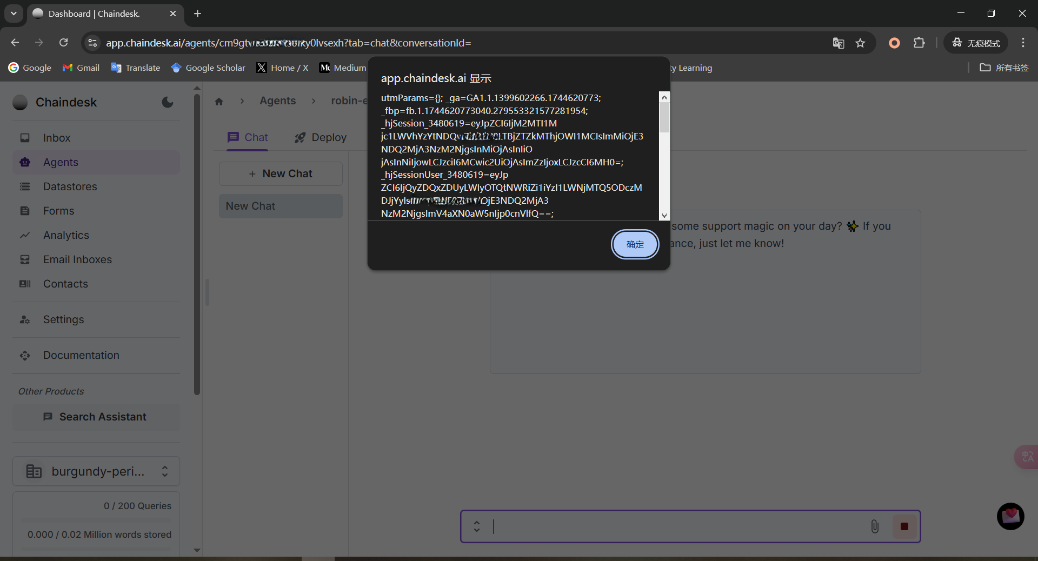Click the chat message input field
1038x561 pixels.
click(x=678, y=526)
